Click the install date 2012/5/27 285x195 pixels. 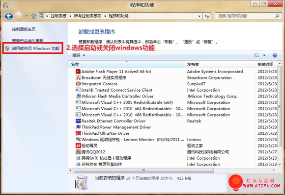coord(267,152)
